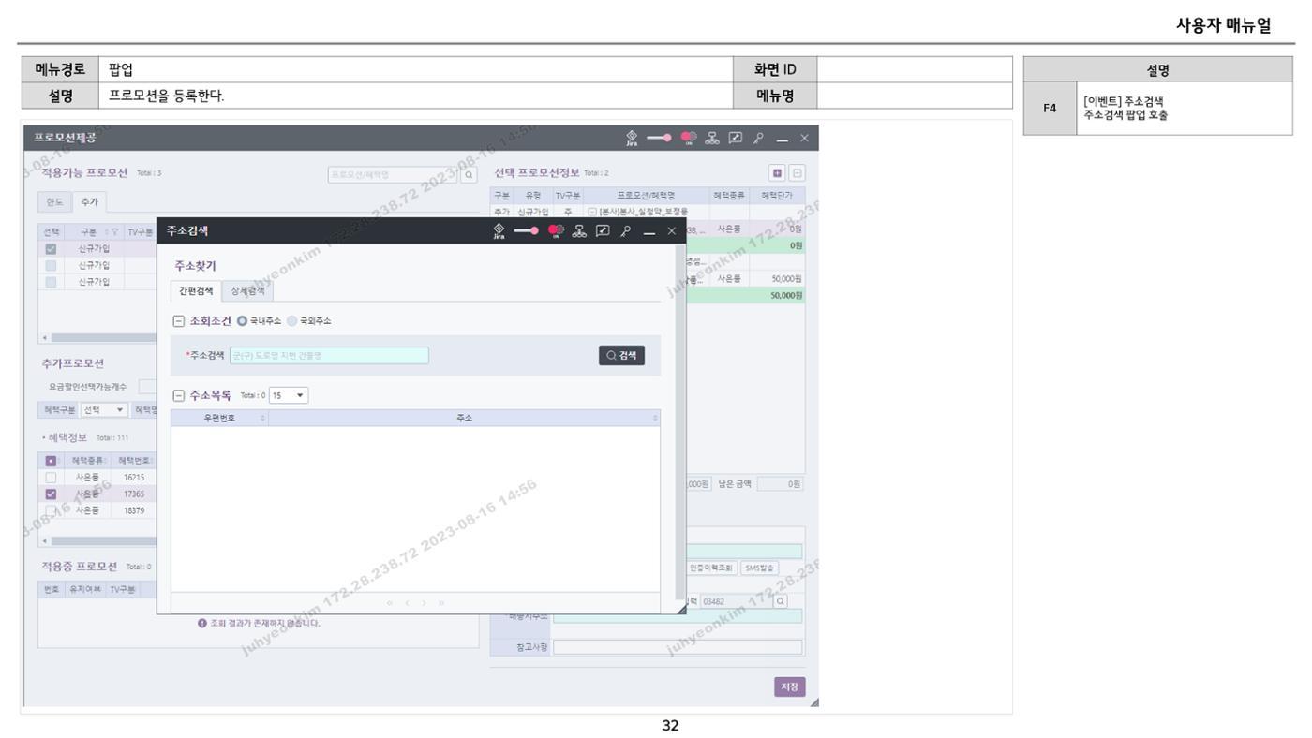Click magnifier icon beside 프로모션/혜택명 search box
1312x738 pixels.
[470, 173]
